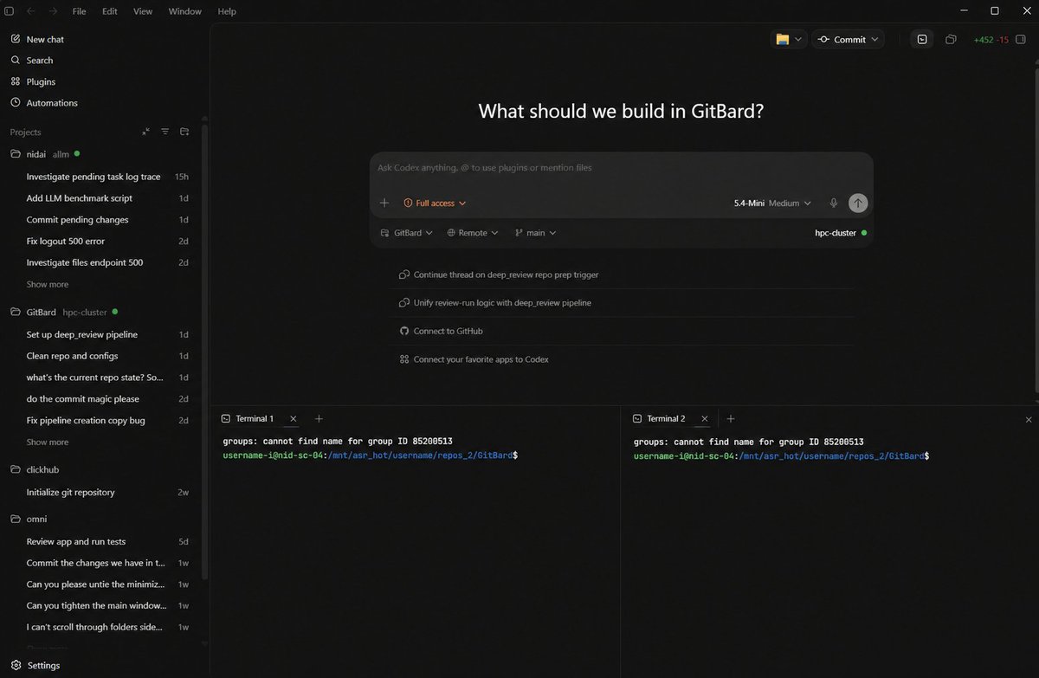
Task: Close the Terminal 2 tab
Action: [x=704, y=418]
